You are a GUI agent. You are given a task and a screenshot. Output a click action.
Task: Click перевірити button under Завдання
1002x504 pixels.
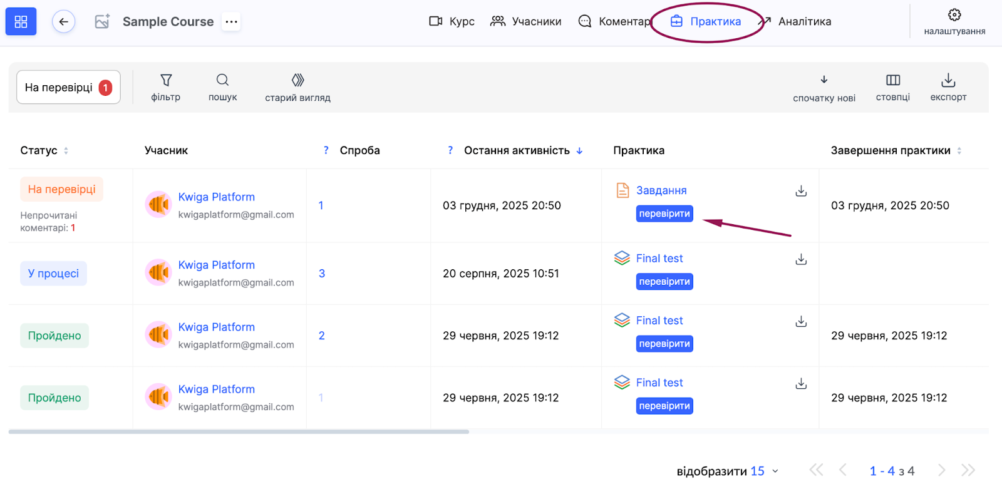[664, 213]
